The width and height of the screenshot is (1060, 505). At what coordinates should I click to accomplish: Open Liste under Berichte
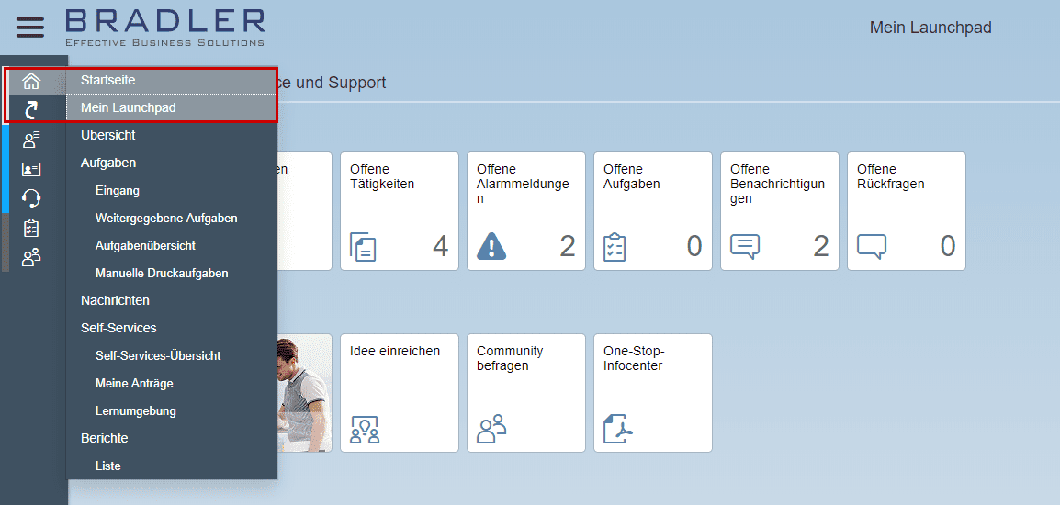coord(172,466)
